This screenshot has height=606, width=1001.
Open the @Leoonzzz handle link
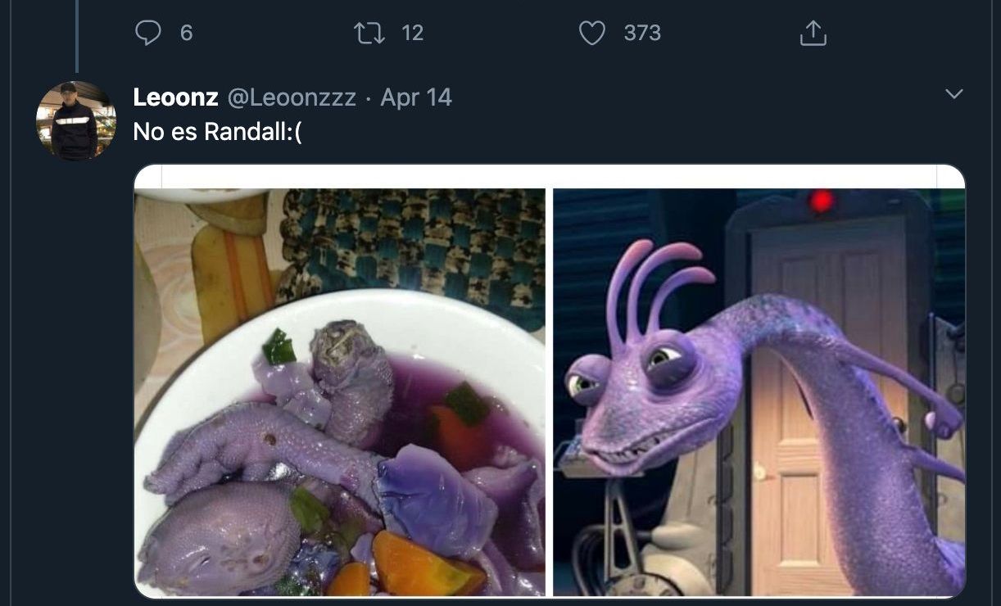[291, 97]
